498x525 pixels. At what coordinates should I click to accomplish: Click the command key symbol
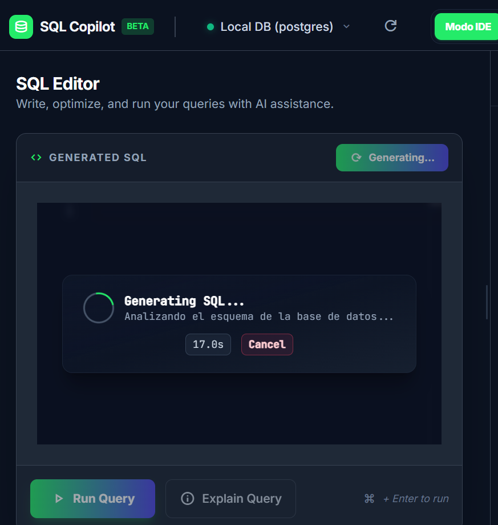pyautogui.click(x=369, y=499)
